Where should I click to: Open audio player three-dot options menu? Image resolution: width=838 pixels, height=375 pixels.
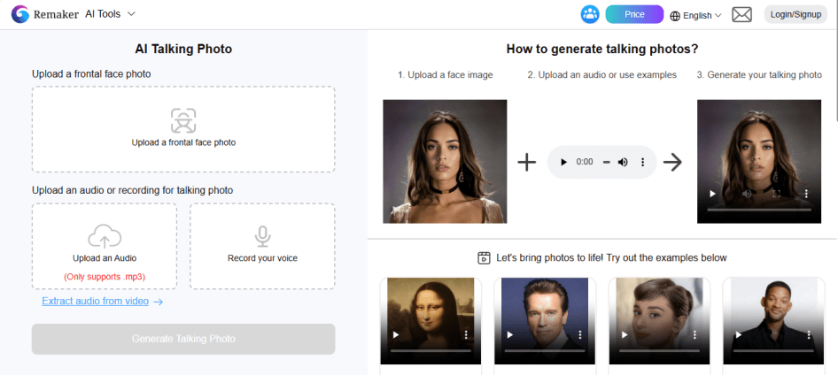[642, 162]
